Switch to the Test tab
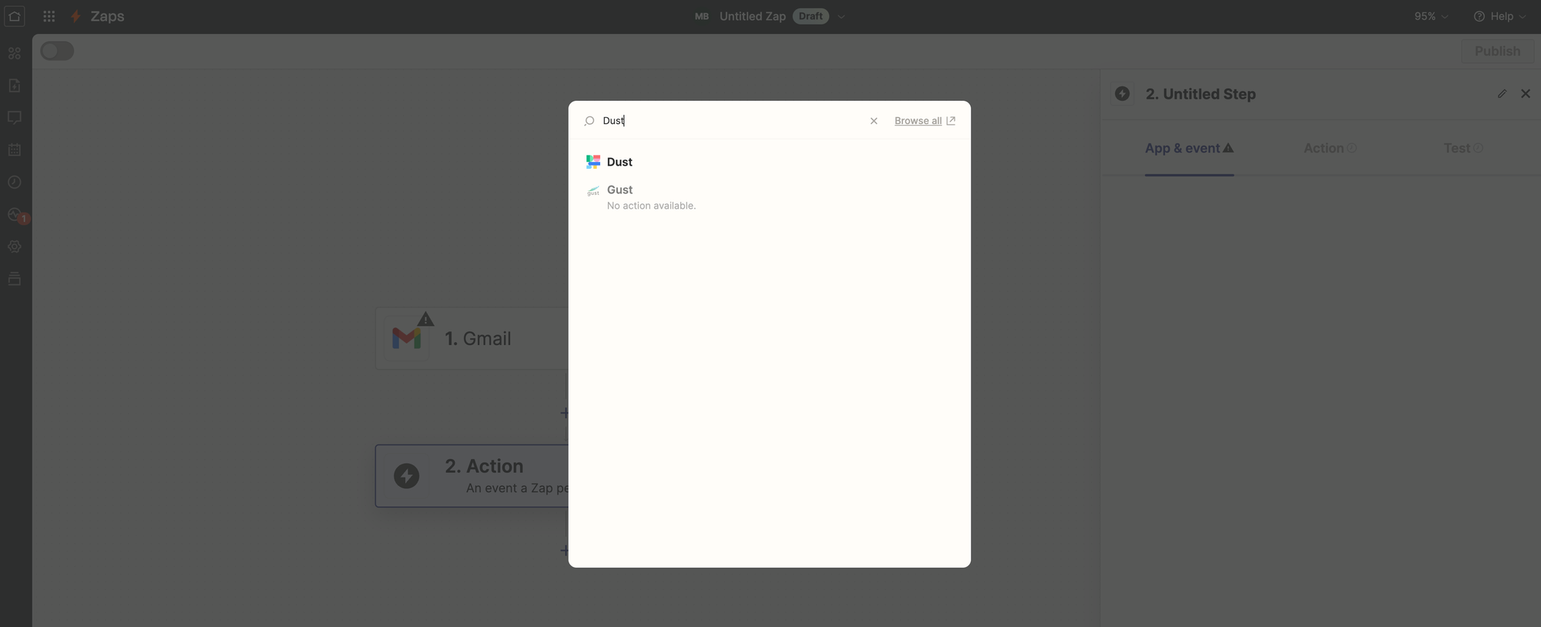This screenshot has width=1541, height=627. 1463,148
